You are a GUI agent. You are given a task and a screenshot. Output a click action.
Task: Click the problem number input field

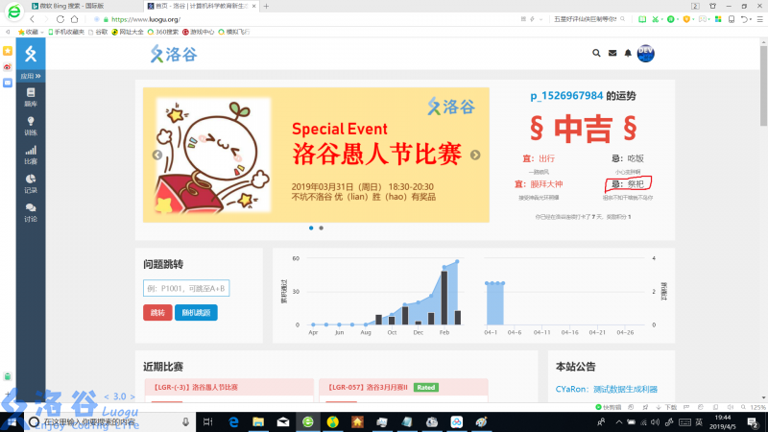(186, 289)
